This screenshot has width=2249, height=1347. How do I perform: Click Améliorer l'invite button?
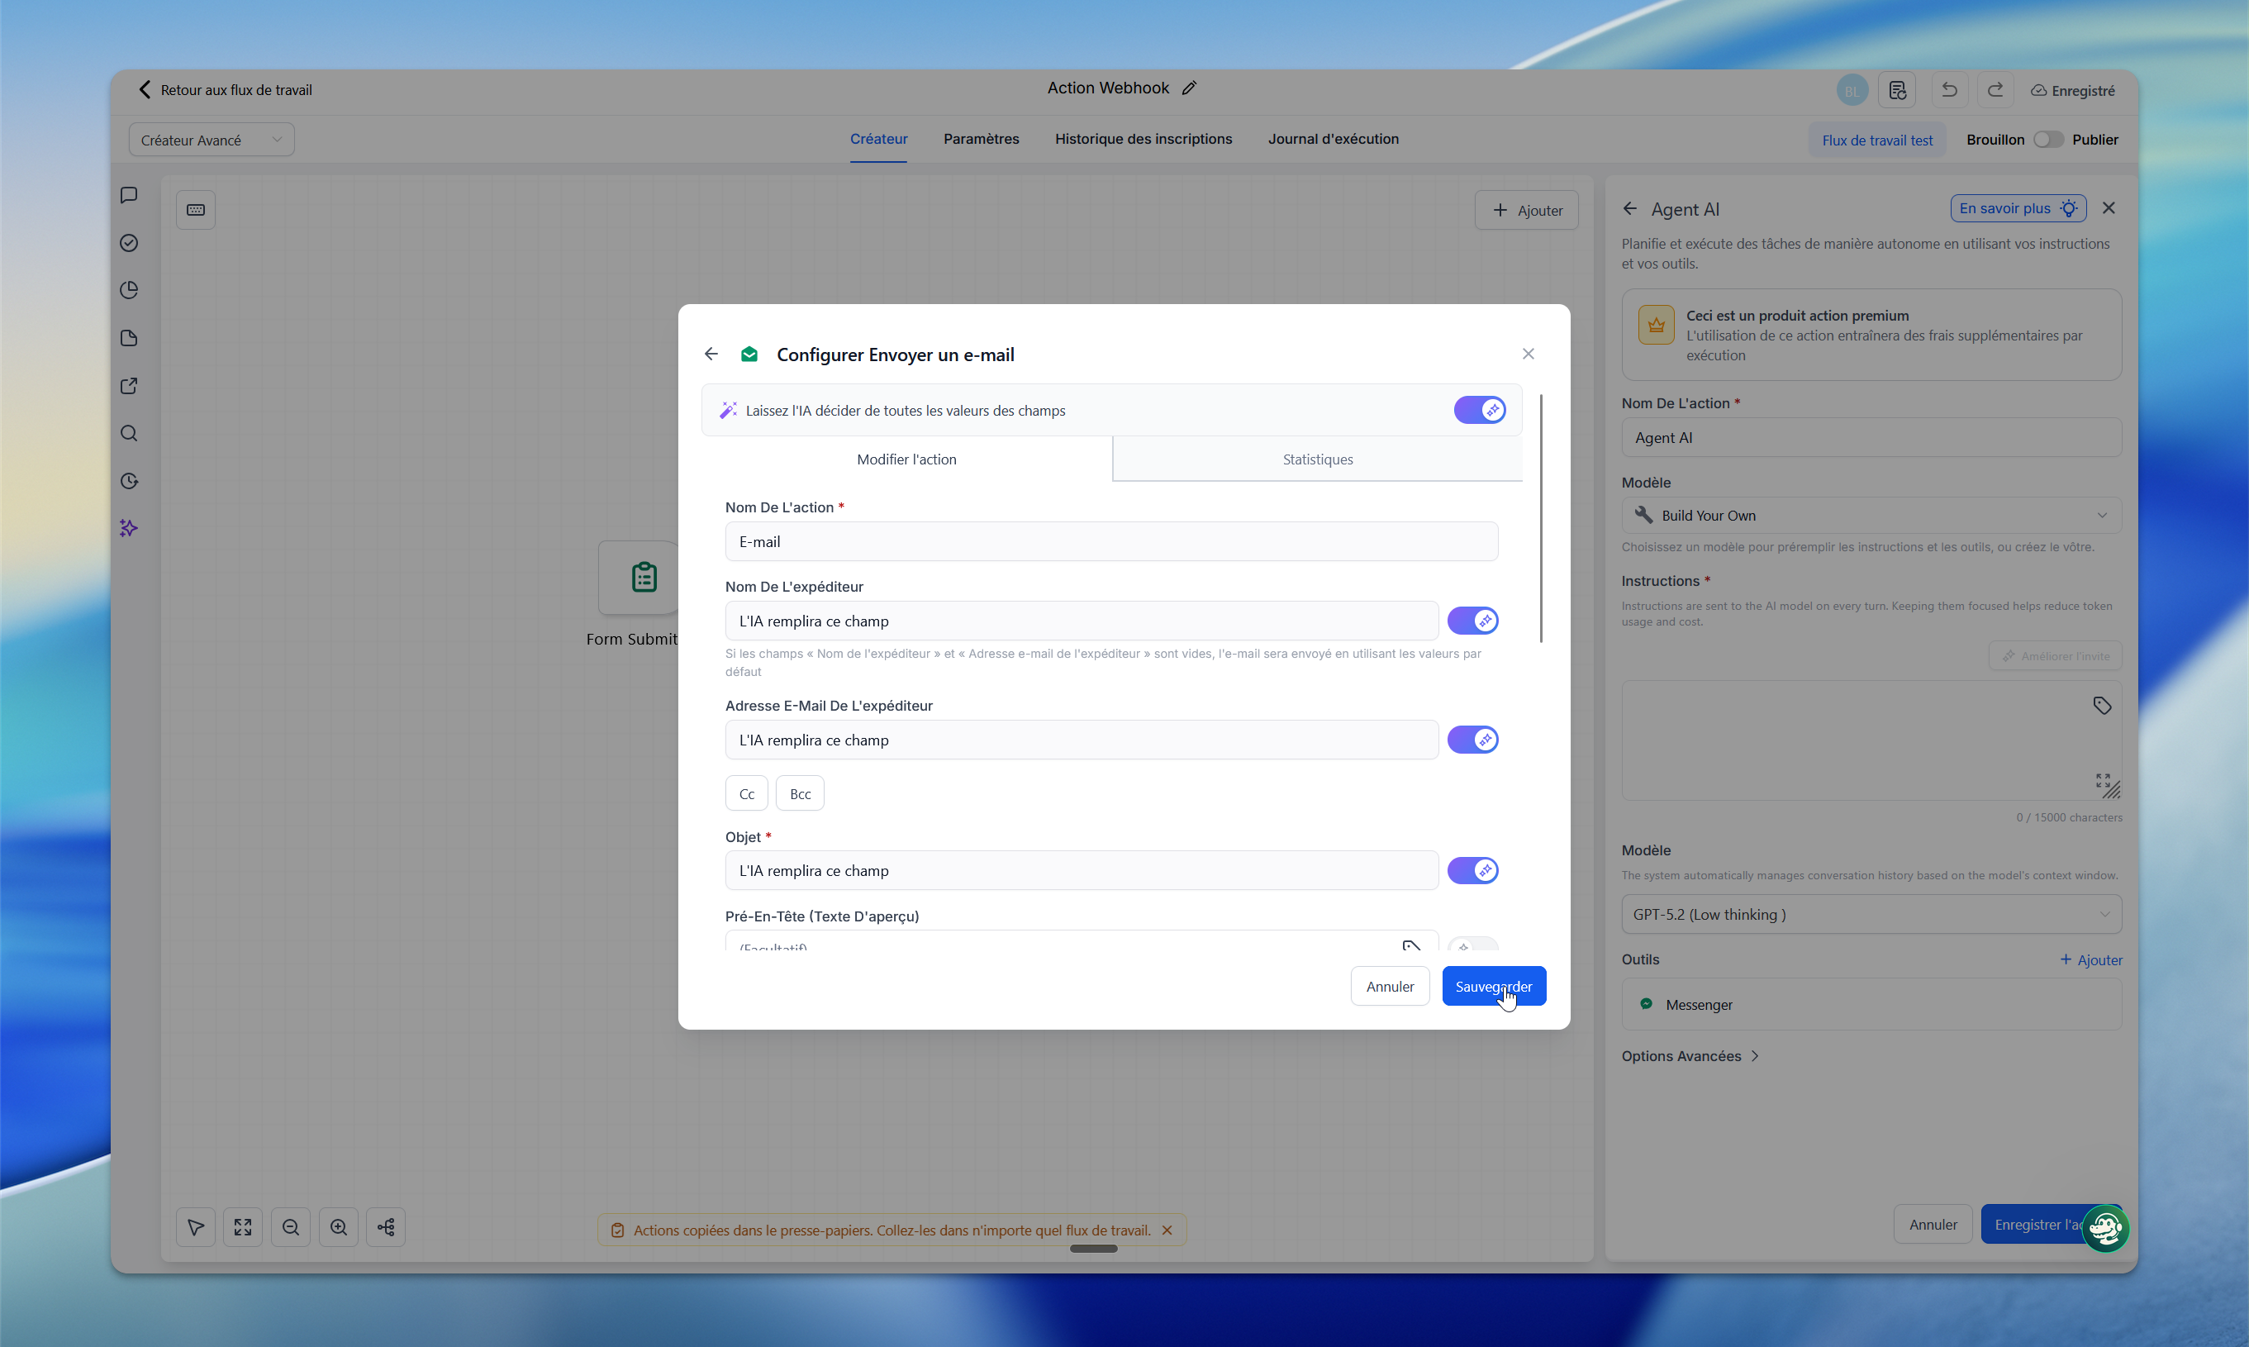click(2055, 655)
